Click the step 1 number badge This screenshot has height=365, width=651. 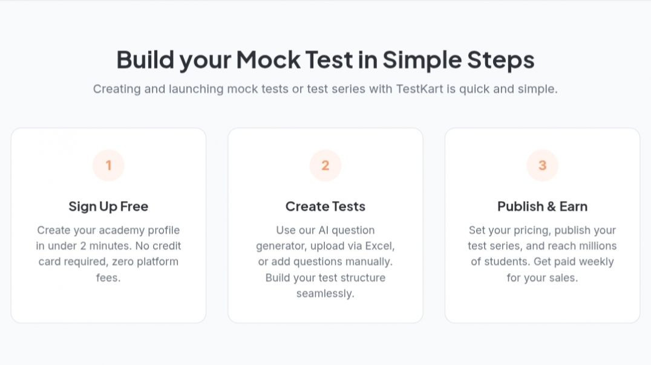coord(108,165)
